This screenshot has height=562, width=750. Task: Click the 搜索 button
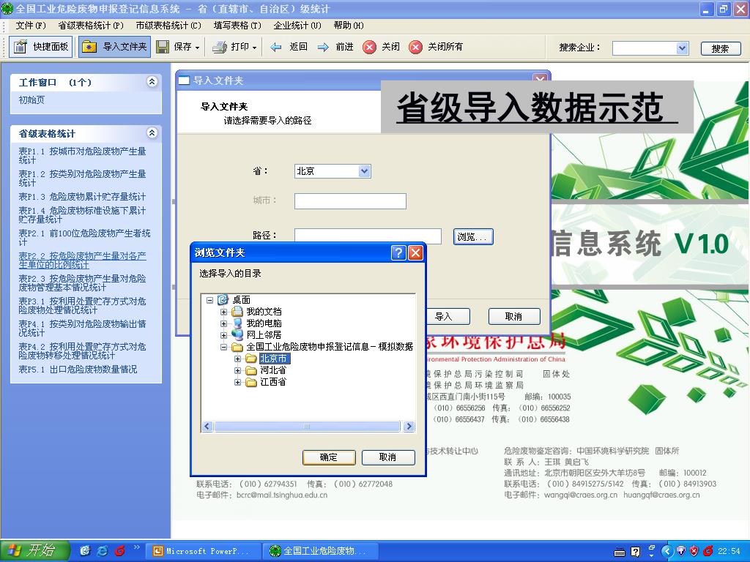pos(721,48)
